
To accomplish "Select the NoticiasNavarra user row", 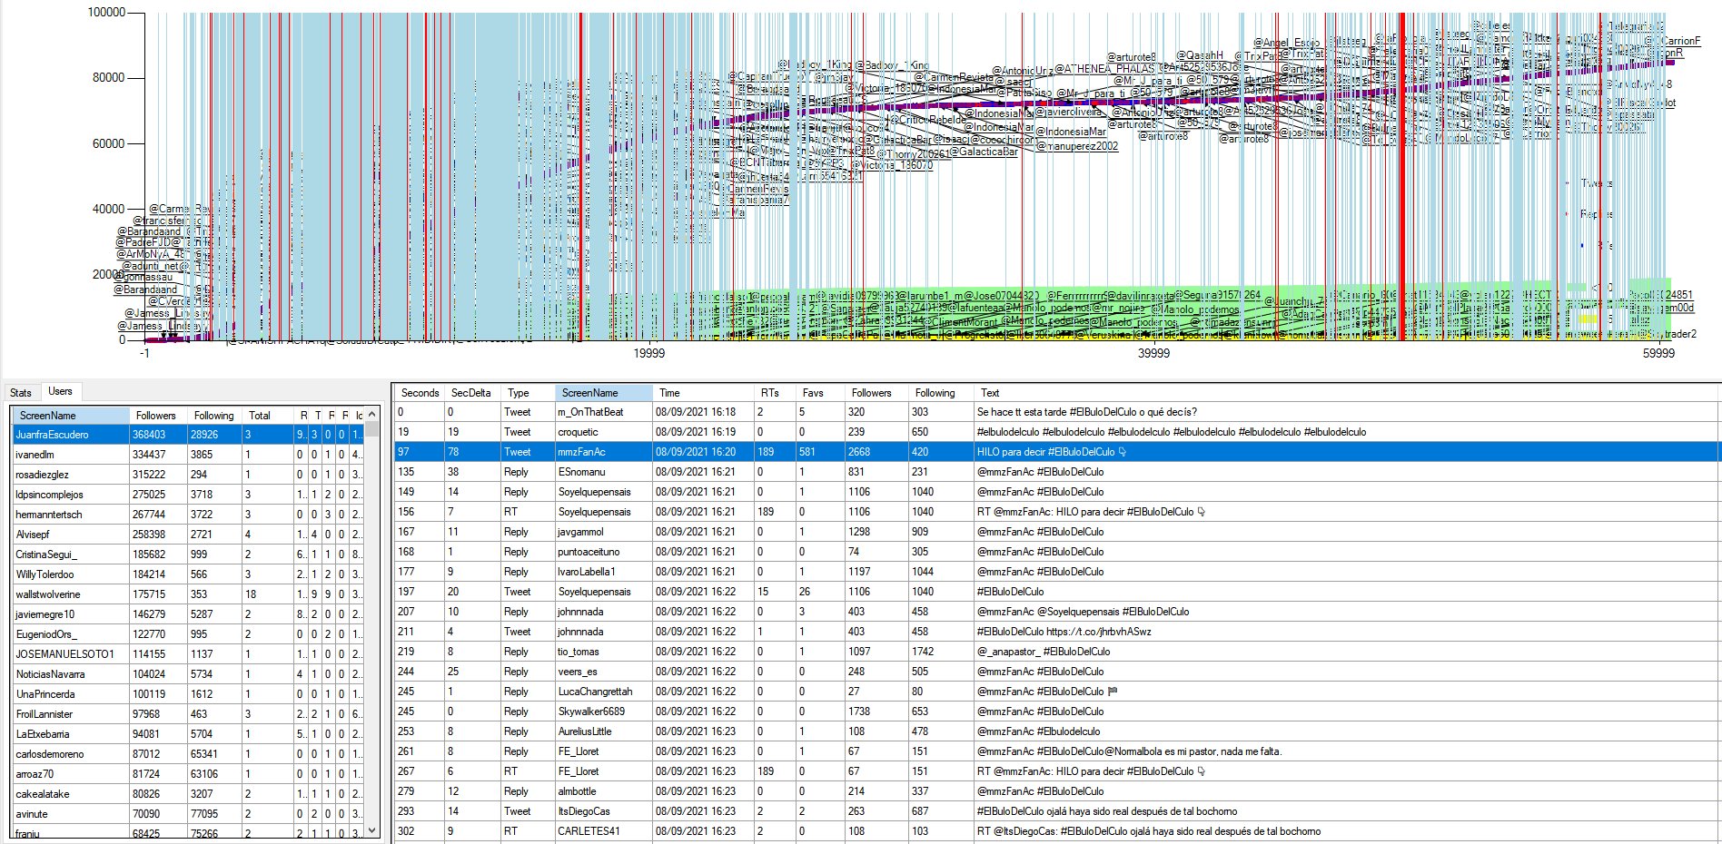I will (188, 674).
